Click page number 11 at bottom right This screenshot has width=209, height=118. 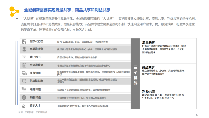(x=197, y=115)
